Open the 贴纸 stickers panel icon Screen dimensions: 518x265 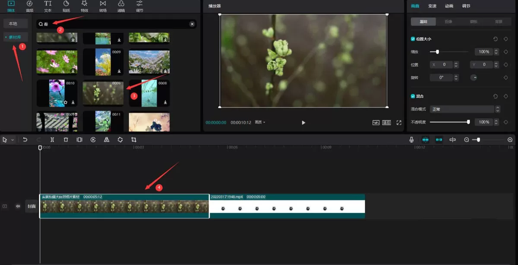pos(66,6)
